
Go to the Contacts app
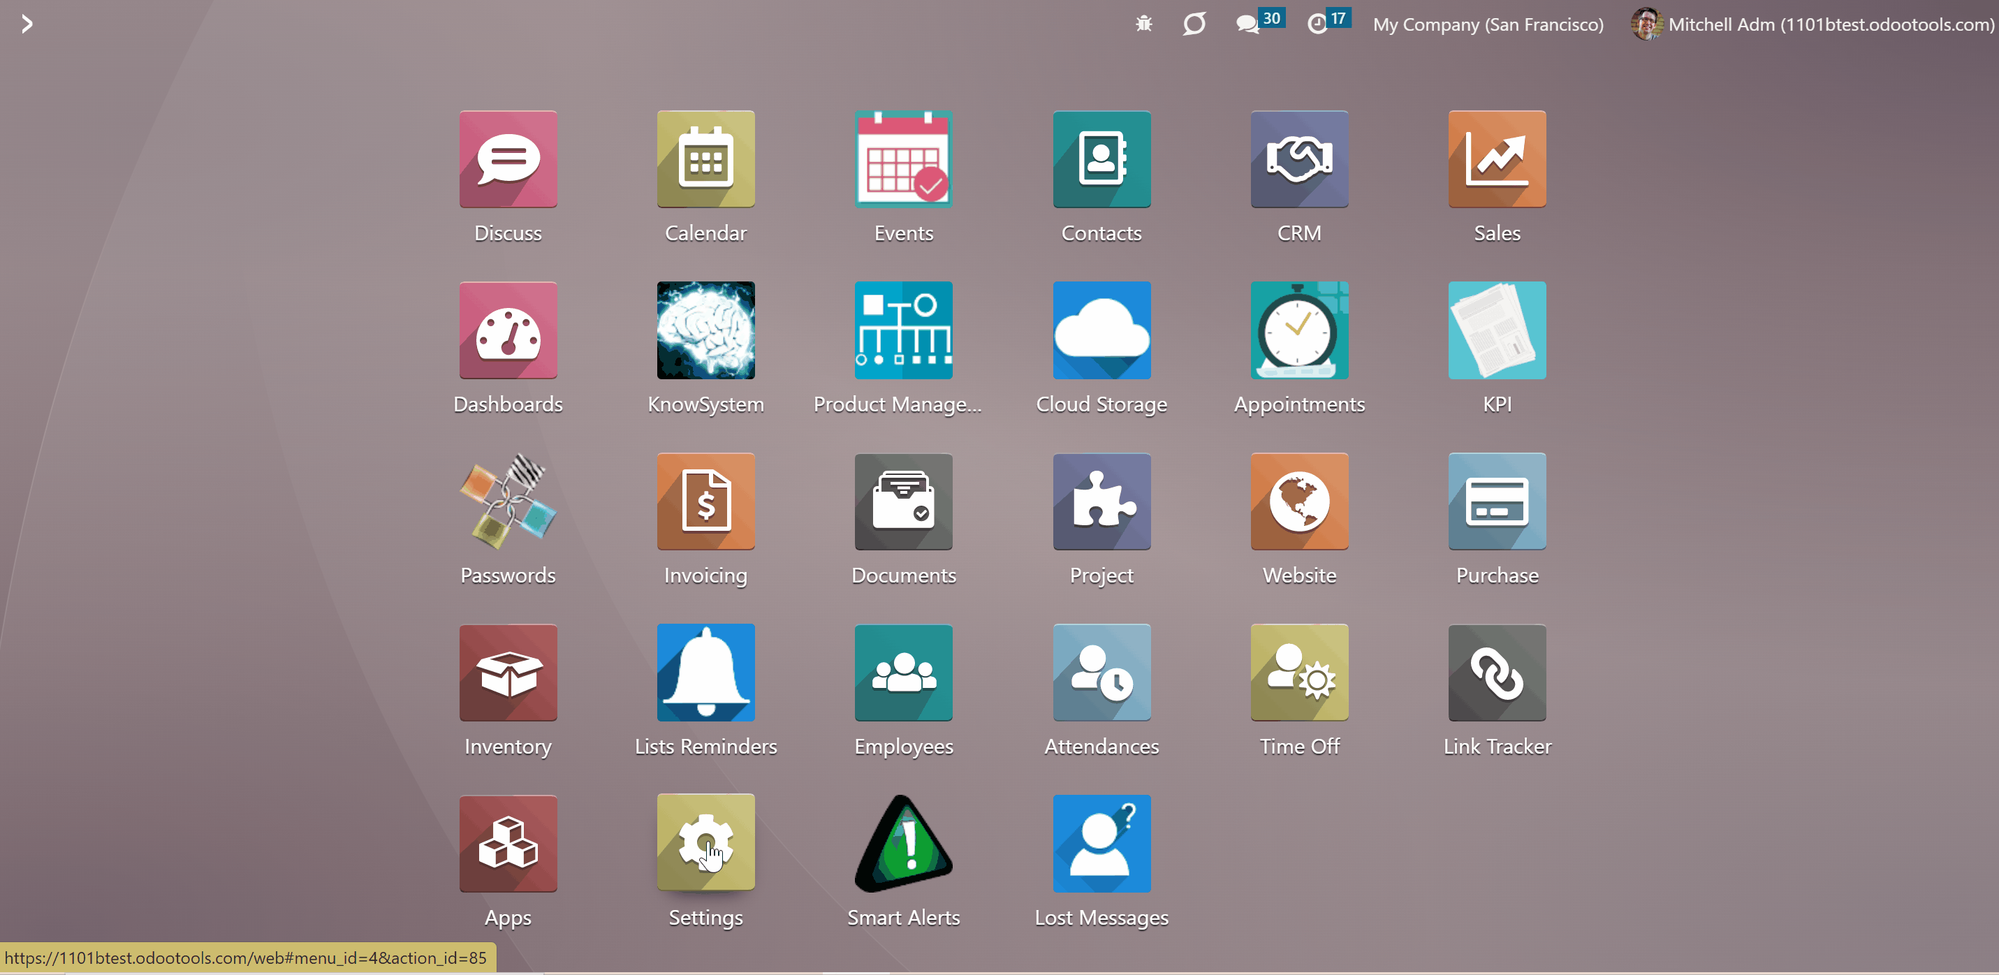[x=1102, y=159]
